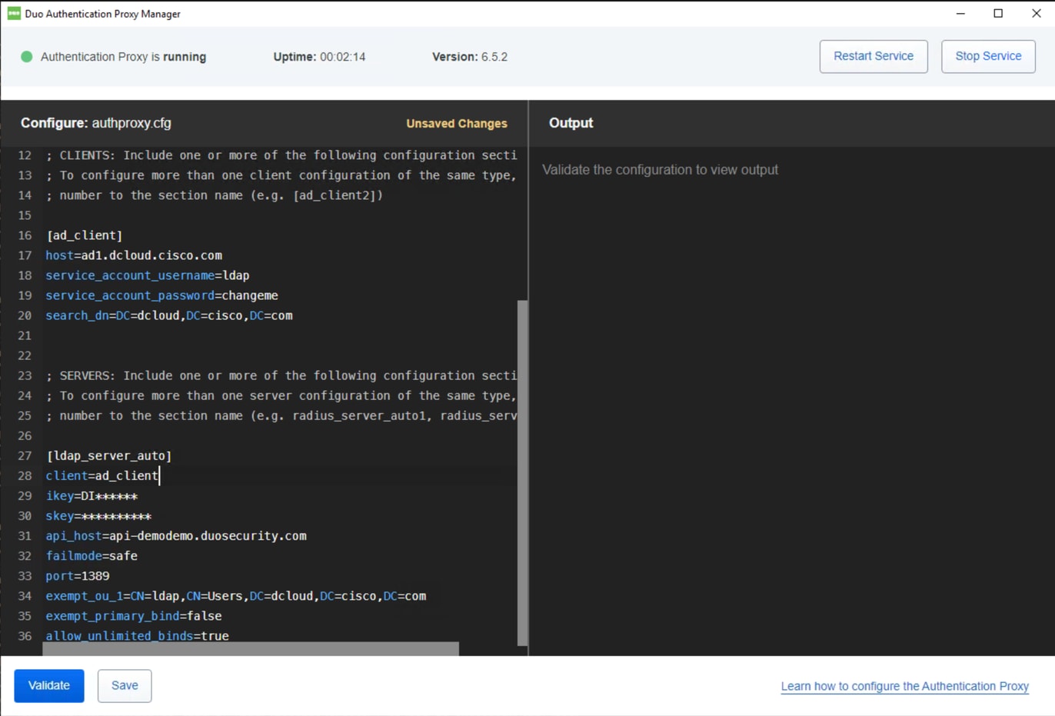This screenshot has height=716, width=1055.
Task: Click the masked skey value line
Action: coord(98,515)
